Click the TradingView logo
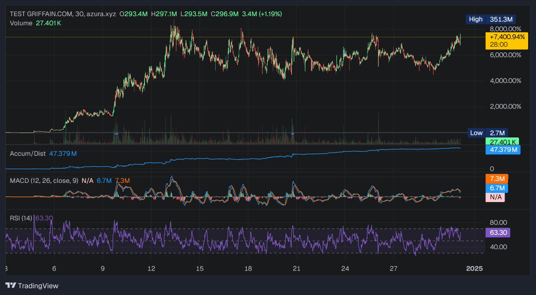This screenshot has height=295, width=536. coord(32,286)
